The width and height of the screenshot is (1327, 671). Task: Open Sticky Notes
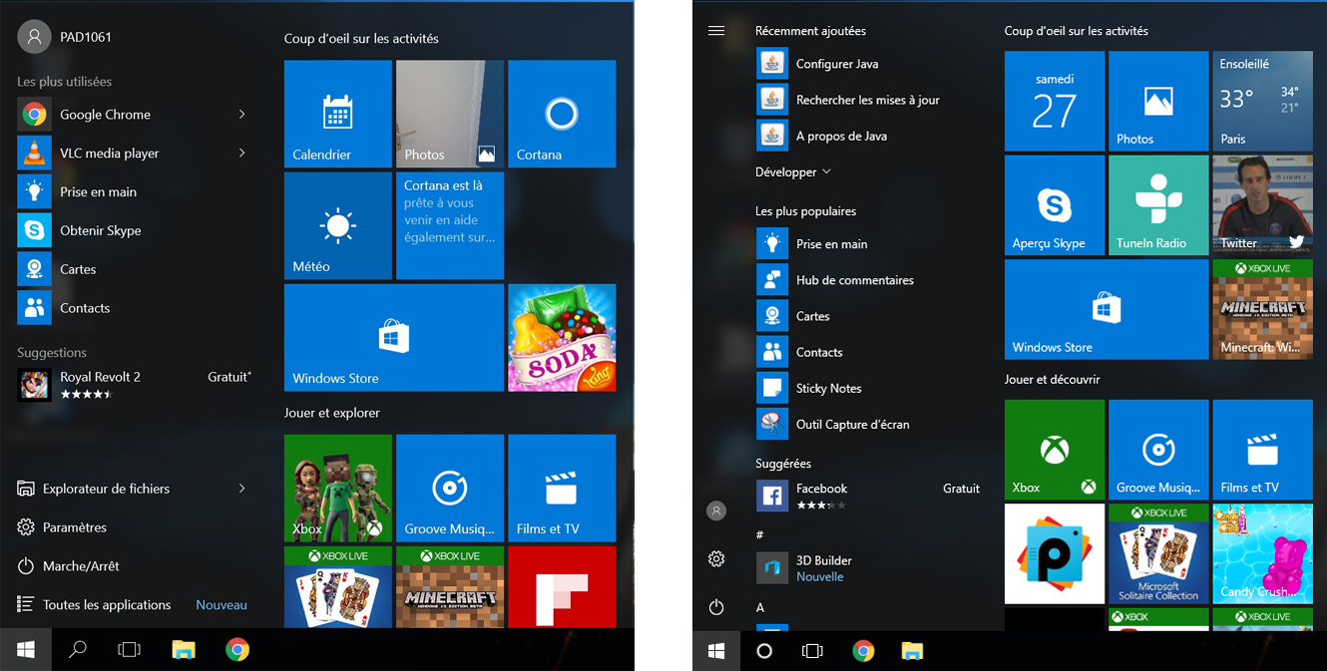click(x=828, y=388)
